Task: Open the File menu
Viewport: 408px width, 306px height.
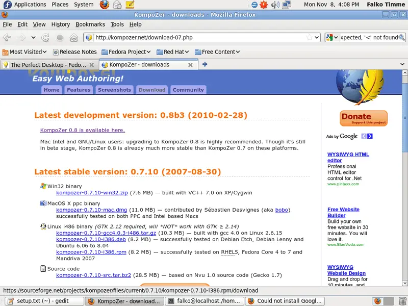Action: 7,24
